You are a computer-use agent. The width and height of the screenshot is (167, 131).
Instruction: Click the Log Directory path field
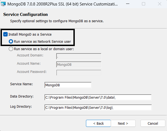pyautogui.click(x=98, y=108)
